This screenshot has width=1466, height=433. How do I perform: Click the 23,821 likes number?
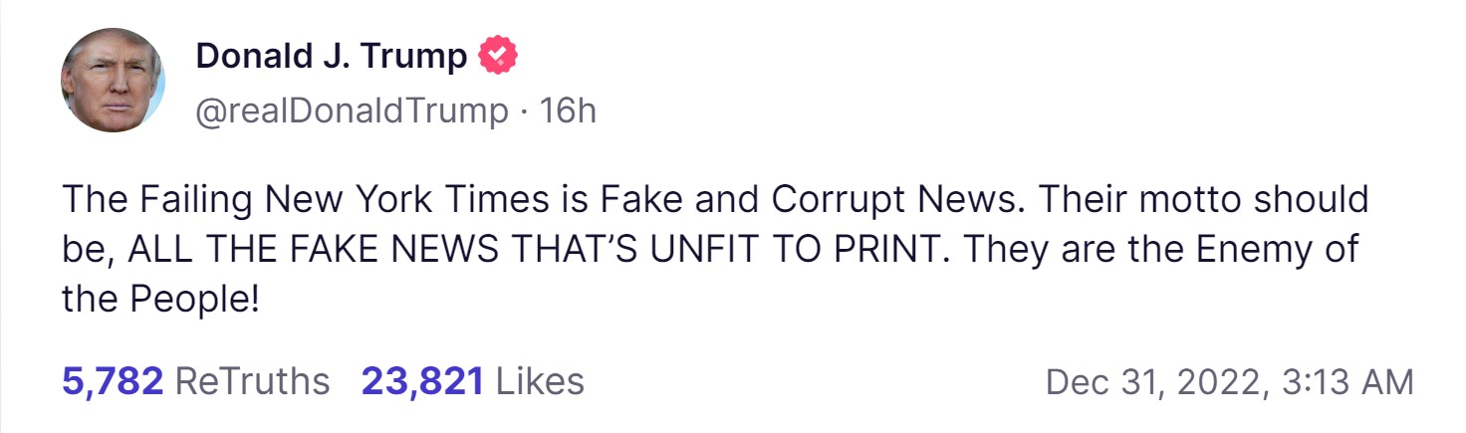click(422, 380)
